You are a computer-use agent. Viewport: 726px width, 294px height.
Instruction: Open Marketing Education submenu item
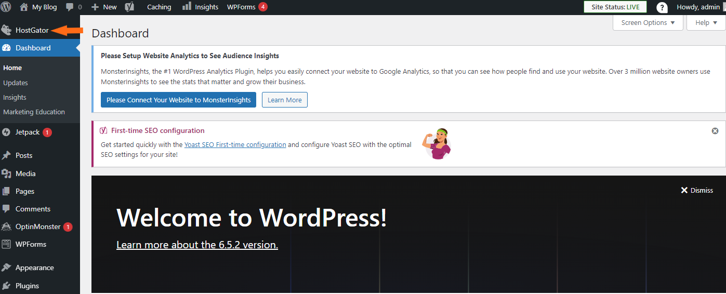pos(34,112)
